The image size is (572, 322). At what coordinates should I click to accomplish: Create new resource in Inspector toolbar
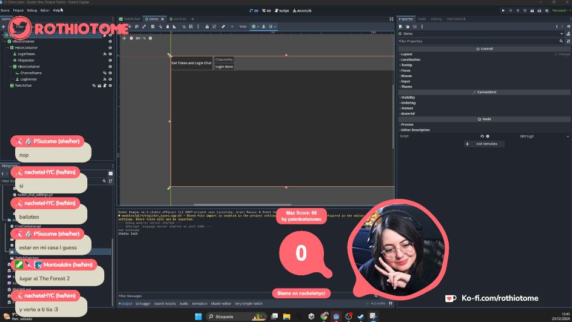(x=400, y=27)
